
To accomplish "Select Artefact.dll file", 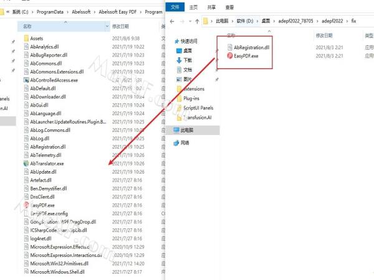I will click(41, 180).
